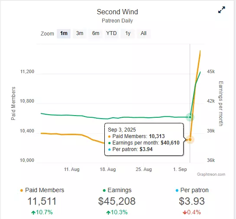Image resolution: width=236 pixels, height=219 pixels.
Task: Show All time data
Action: 144,33
